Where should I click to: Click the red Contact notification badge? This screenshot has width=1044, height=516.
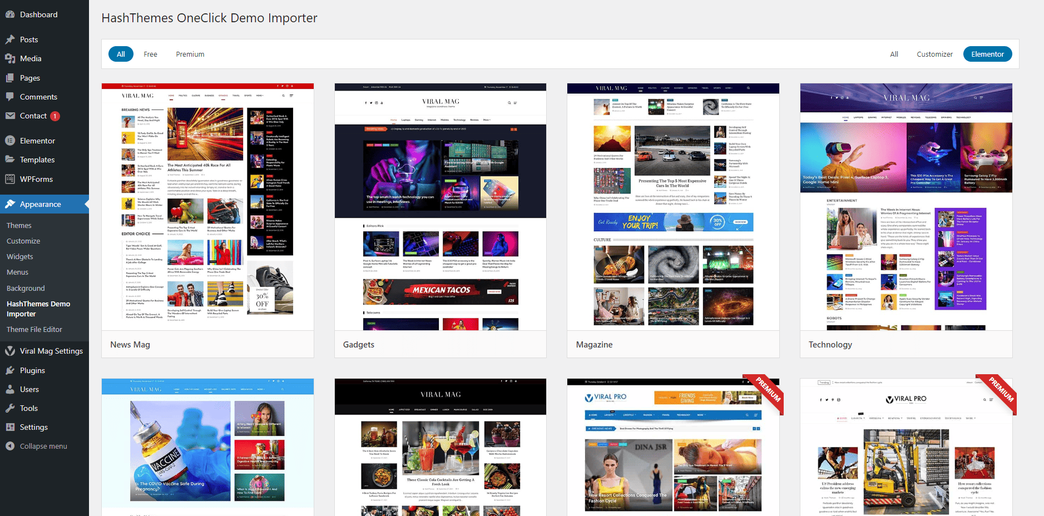coord(55,116)
